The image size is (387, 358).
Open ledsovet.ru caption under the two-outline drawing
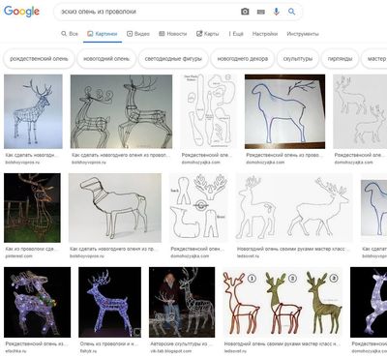coord(293,253)
